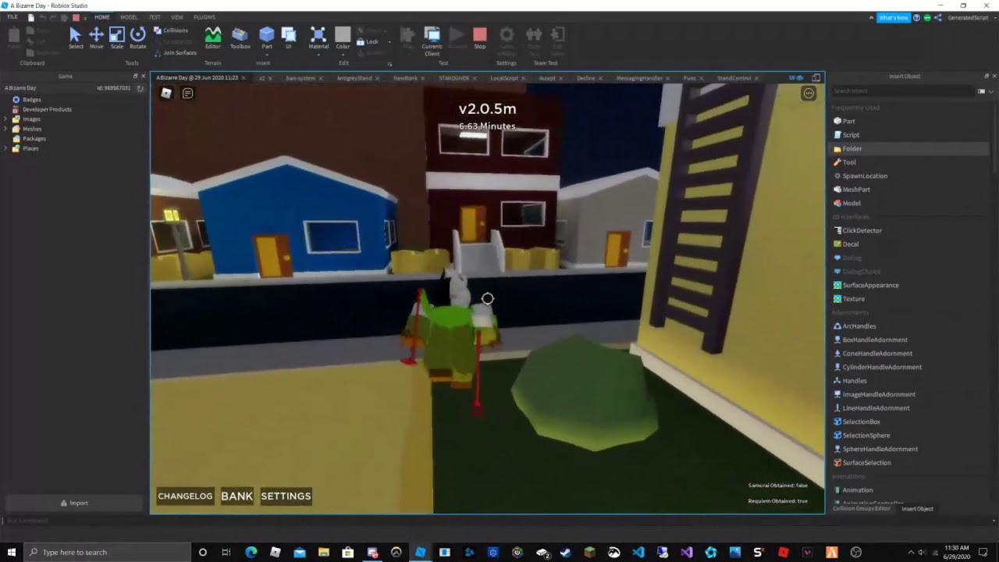Insert an Animation object
Screen dimensions: 999x562
pos(853,490)
